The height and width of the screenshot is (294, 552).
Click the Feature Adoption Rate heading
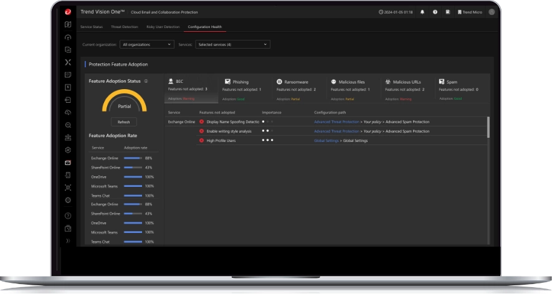tap(113, 136)
